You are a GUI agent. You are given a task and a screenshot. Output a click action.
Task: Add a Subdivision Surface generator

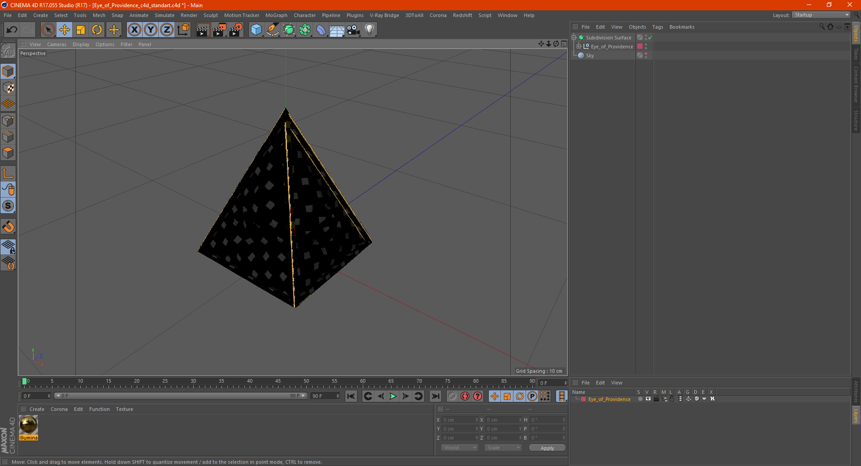(289, 30)
